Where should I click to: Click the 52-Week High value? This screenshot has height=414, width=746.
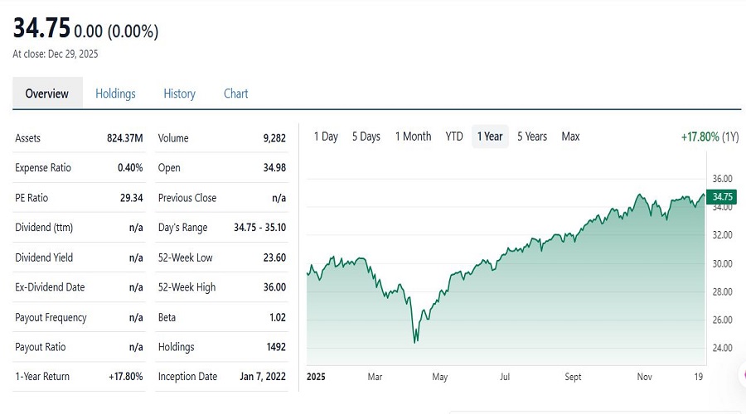pos(274,287)
